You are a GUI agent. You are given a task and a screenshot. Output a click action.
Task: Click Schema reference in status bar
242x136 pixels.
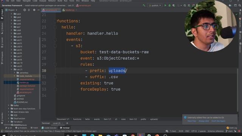[216, 131]
